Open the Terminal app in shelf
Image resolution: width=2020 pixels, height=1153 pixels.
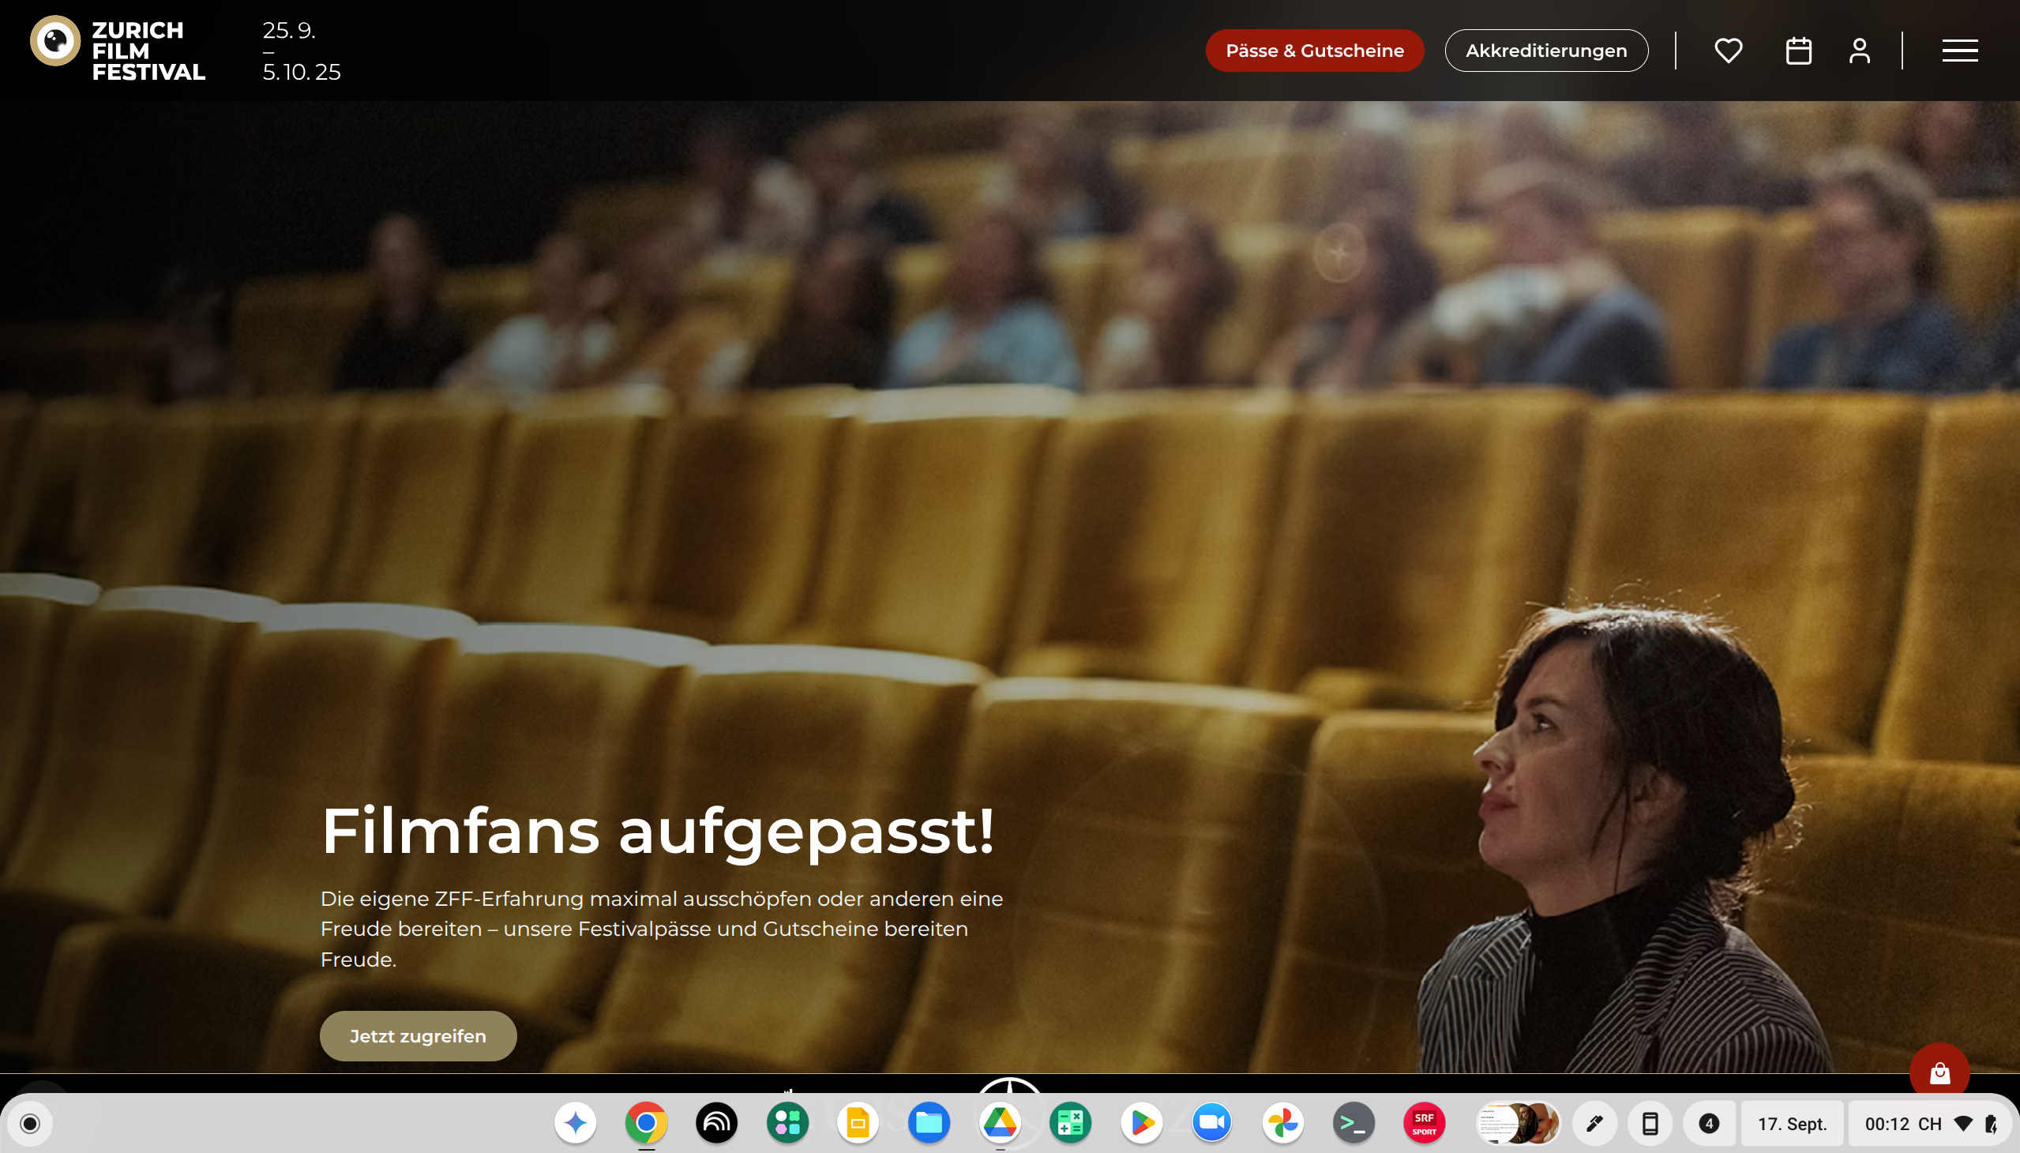(x=1354, y=1123)
